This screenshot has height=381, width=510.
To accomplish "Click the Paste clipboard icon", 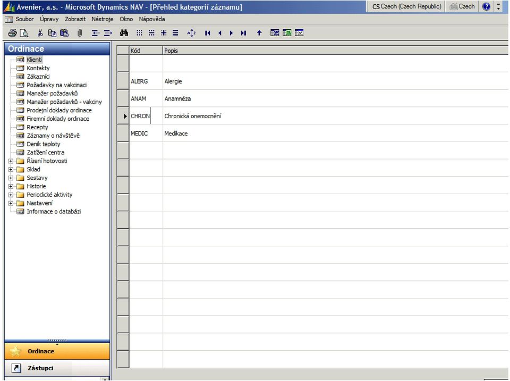I will pos(64,32).
